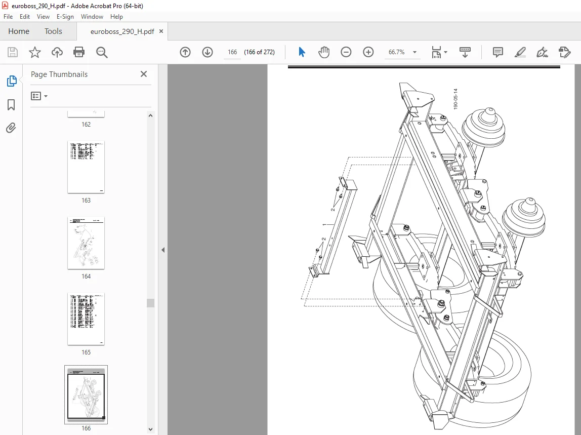Select page 165 thumbnail
The image size is (581, 435).
(86, 320)
